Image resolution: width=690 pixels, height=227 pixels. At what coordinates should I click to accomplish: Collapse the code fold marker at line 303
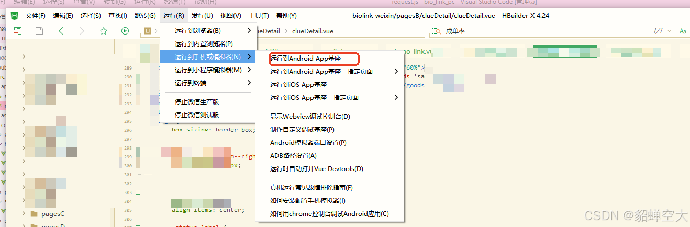click(138, 192)
